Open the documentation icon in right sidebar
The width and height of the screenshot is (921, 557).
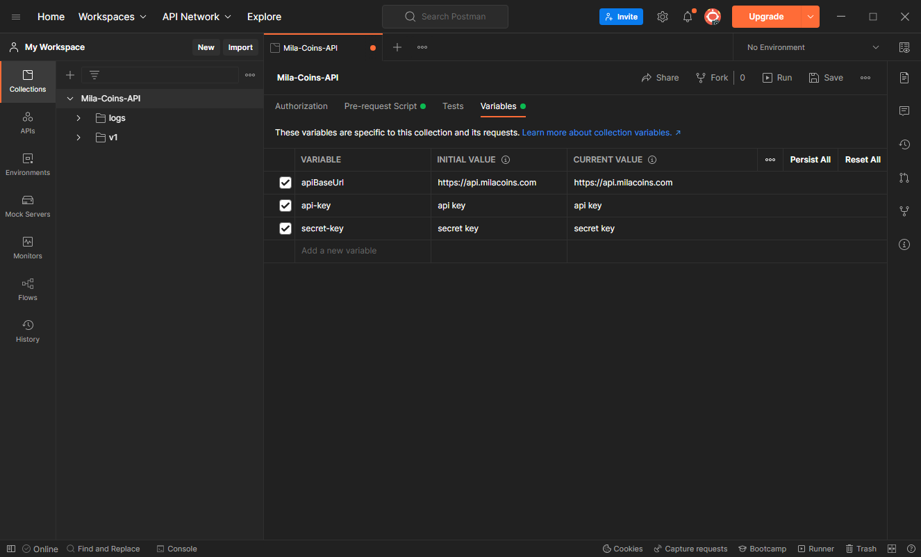[904, 78]
